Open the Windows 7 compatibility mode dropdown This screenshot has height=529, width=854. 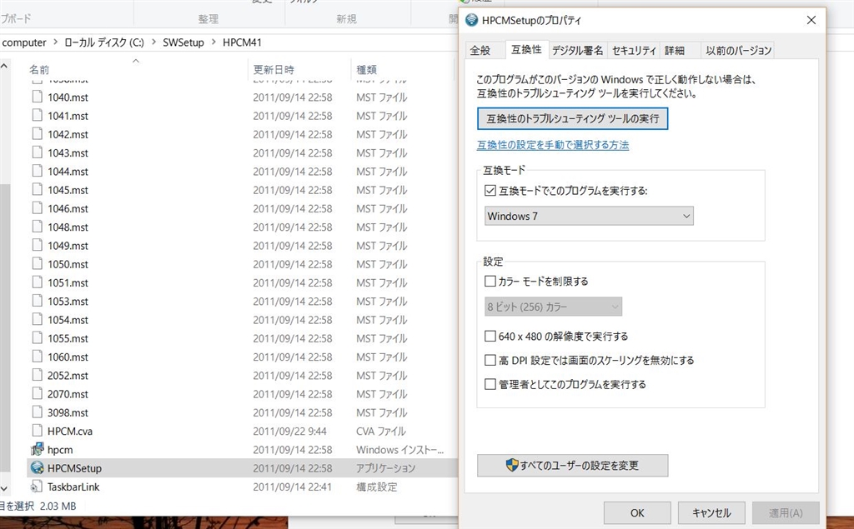(589, 216)
